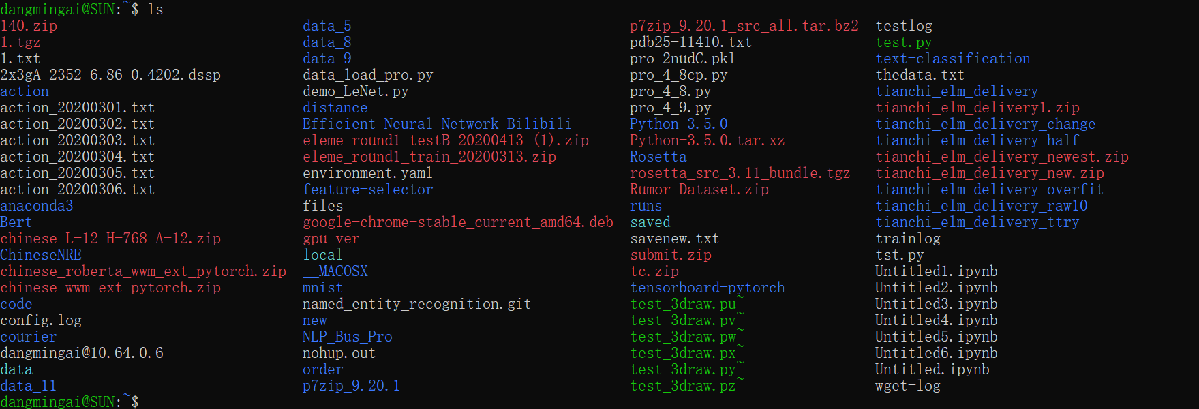Click the Rosetta directory entry

point(658,157)
